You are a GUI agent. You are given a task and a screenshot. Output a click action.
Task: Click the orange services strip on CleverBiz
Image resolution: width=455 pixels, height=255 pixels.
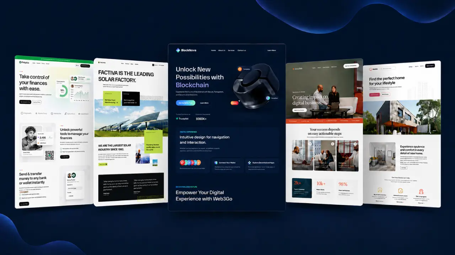coord(324,121)
